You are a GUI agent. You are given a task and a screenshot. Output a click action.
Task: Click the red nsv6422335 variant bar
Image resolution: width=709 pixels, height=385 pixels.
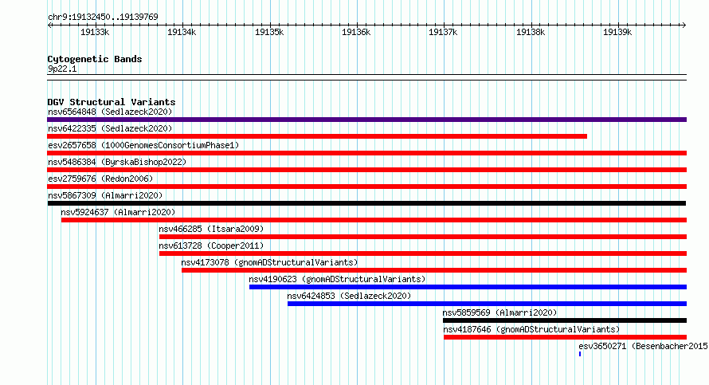pos(317,136)
